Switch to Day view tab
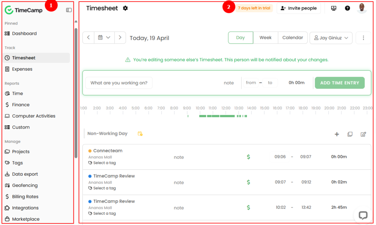Screen dimensions: 376x225 pyautogui.click(x=241, y=38)
